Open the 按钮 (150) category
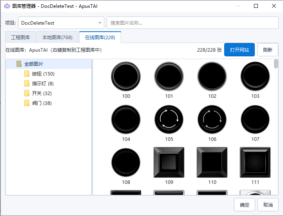This screenshot has width=283, height=216. pyautogui.click(x=43, y=74)
